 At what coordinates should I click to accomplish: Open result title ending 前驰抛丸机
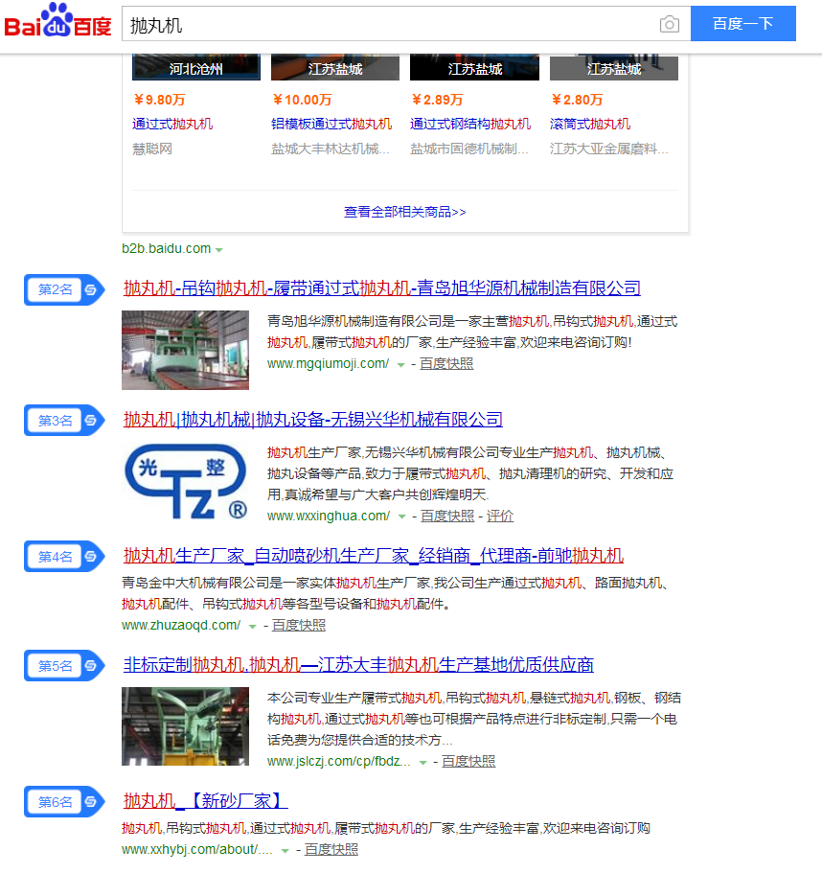click(x=373, y=556)
